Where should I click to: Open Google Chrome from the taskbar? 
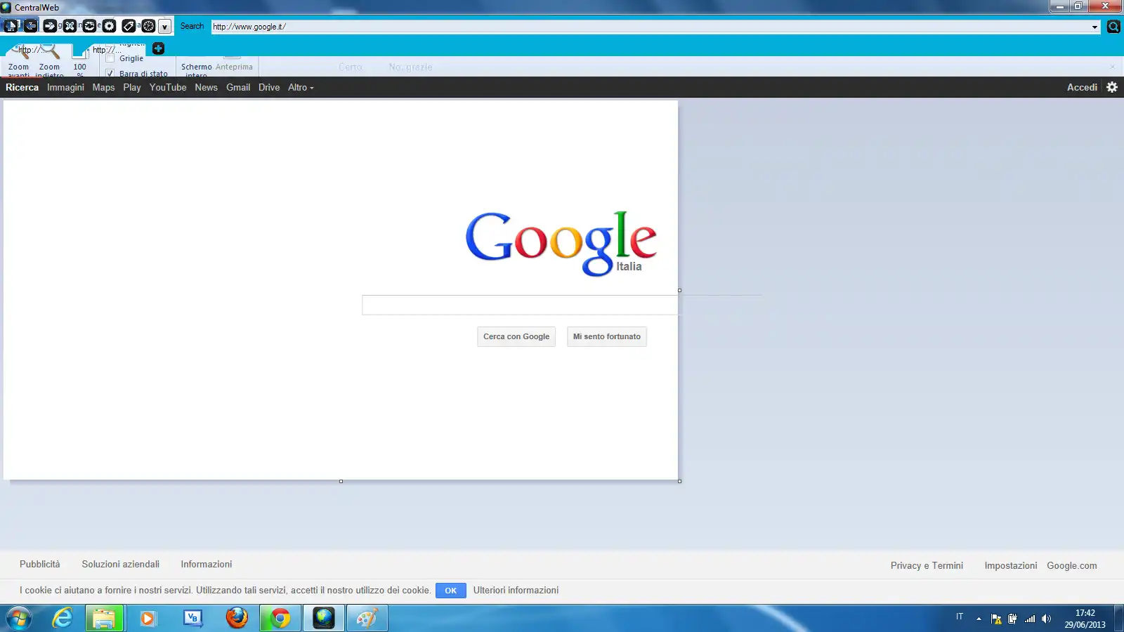[280, 619]
